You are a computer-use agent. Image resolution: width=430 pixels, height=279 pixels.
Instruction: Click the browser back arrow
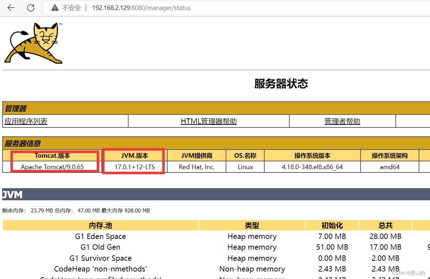(x=11, y=8)
